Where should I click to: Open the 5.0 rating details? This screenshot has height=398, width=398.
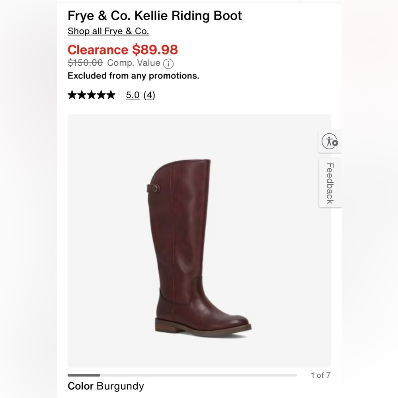point(132,95)
